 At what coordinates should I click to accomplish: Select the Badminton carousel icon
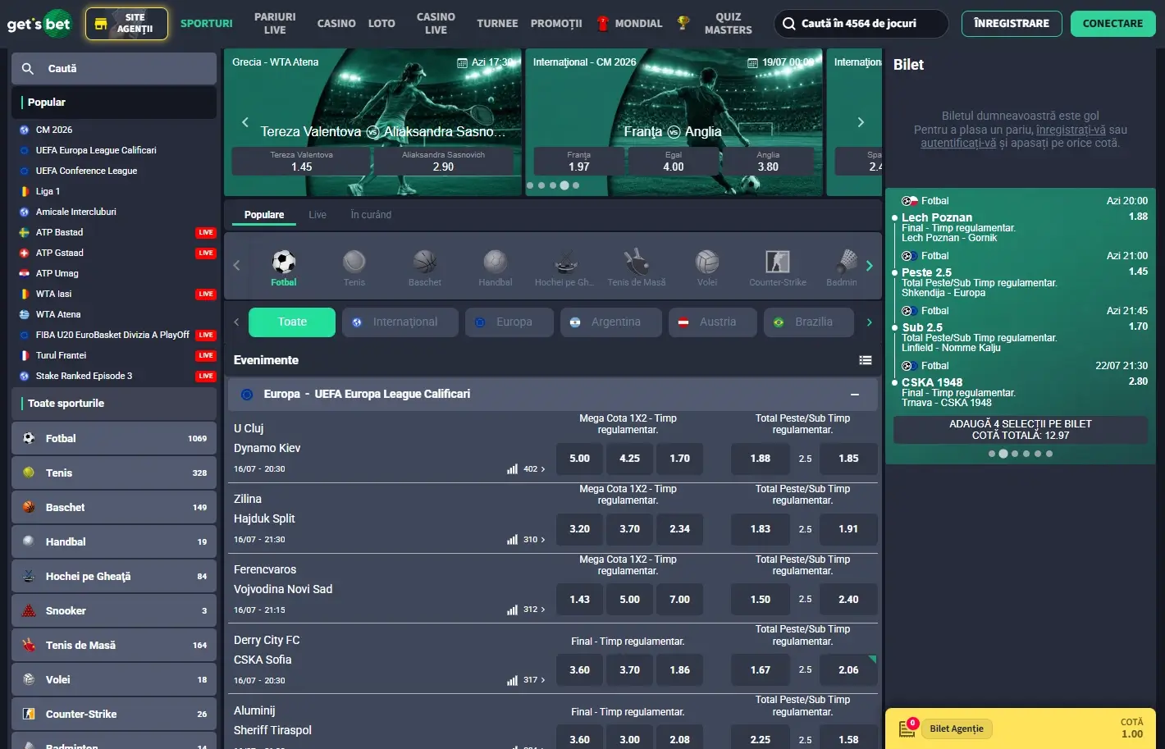(x=847, y=262)
